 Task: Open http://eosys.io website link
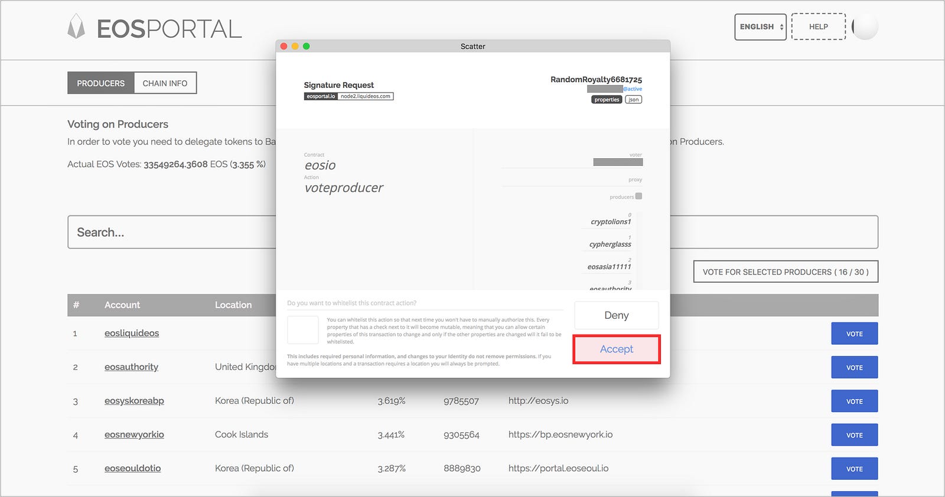(538, 401)
